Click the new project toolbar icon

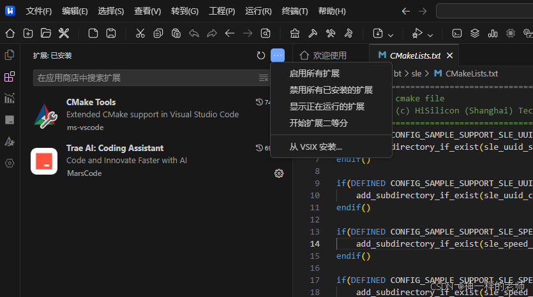(28, 33)
